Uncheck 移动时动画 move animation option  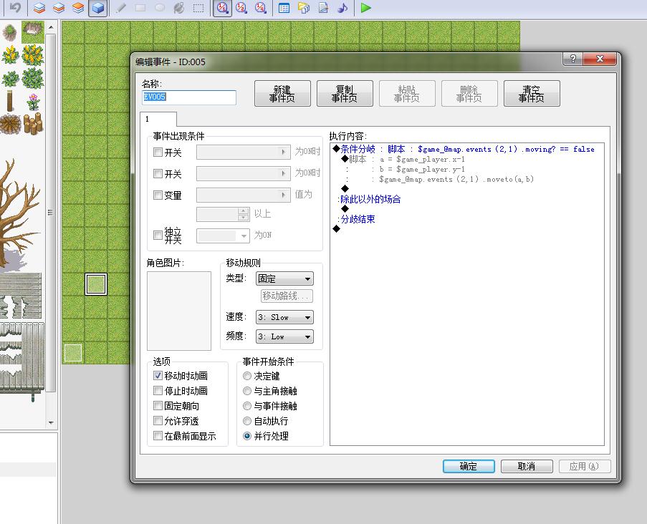click(158, 376)
